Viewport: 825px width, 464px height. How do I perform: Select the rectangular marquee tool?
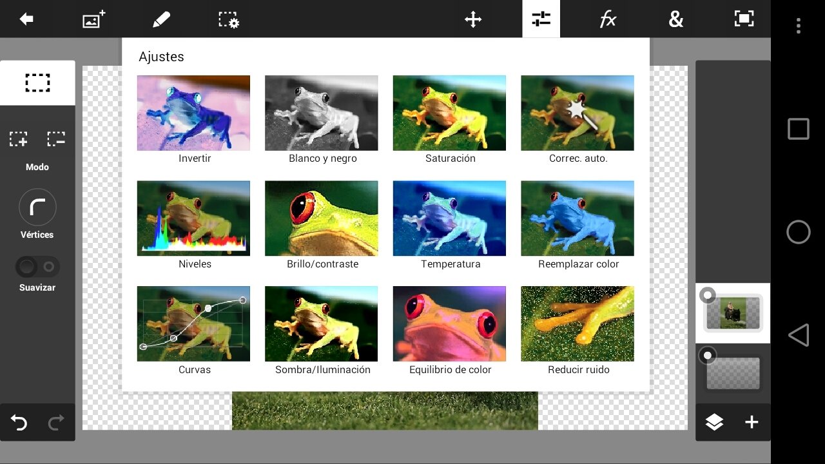pos(37,82)
